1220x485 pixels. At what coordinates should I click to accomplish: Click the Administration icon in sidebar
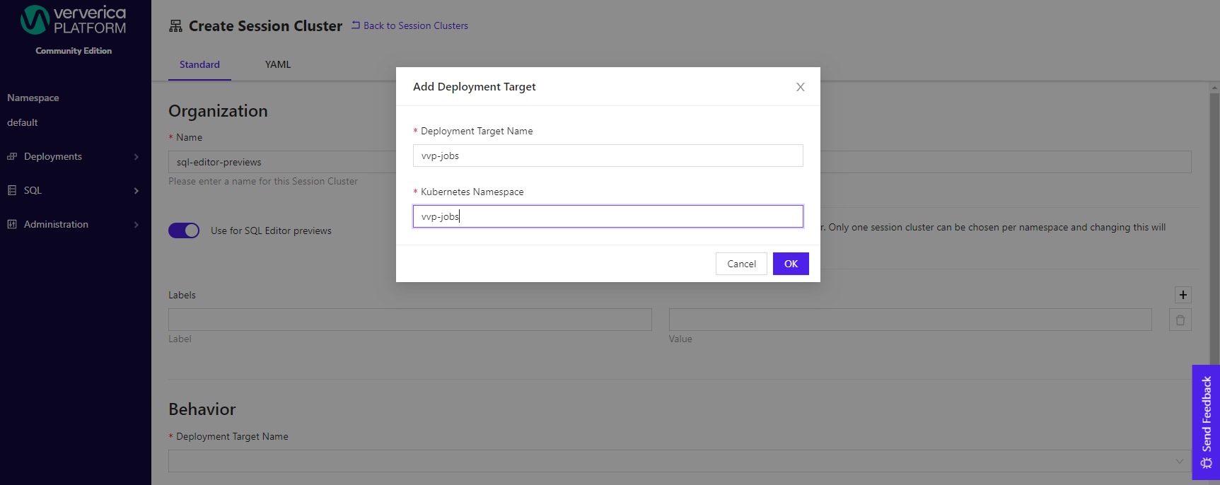[12, 224]
